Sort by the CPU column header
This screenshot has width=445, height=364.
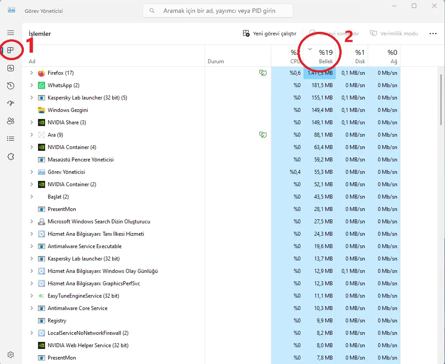click(x=287, y=56)
